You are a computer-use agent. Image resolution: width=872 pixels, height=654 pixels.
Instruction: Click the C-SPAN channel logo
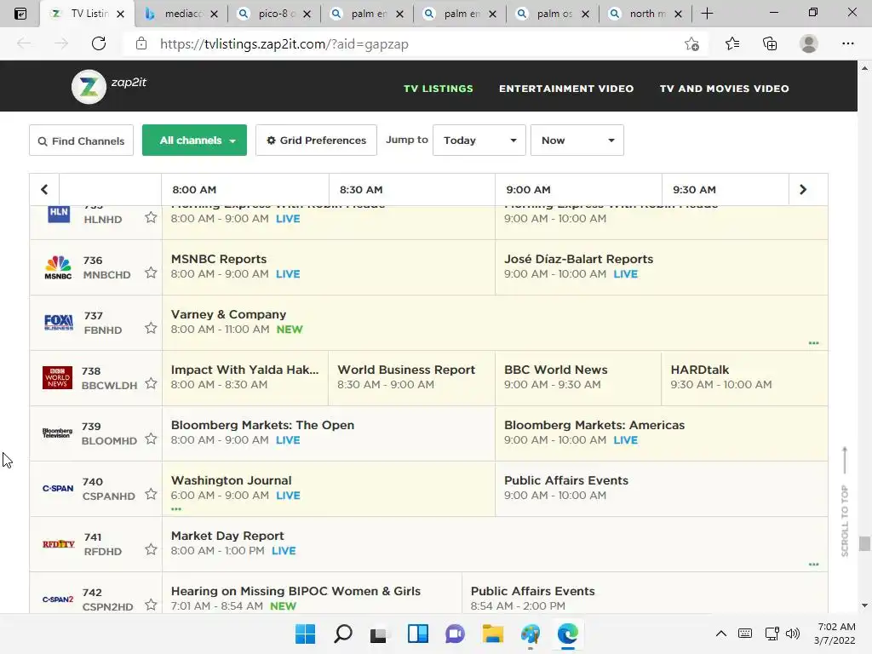58,488
